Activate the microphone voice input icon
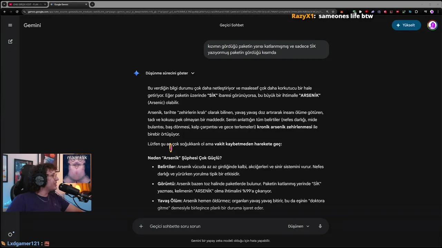Viewport: 442px width, 248px height. (x=320, y=226)
